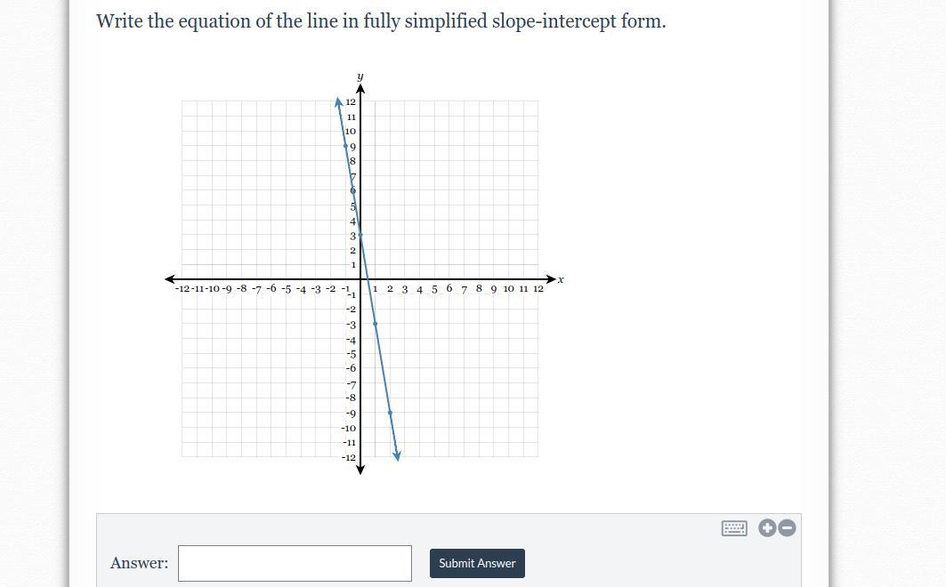This screenshot has height=587, width=946.
Task: Click the plotted point at (2, -9)
Action: [390, 413]
